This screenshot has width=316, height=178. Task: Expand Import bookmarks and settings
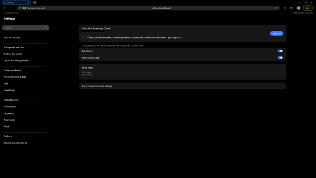[x=183, y=86]
